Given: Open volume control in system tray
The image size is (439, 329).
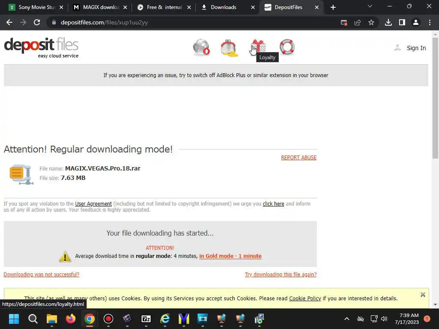Looking at the screenshot, I should pos(384,319).
